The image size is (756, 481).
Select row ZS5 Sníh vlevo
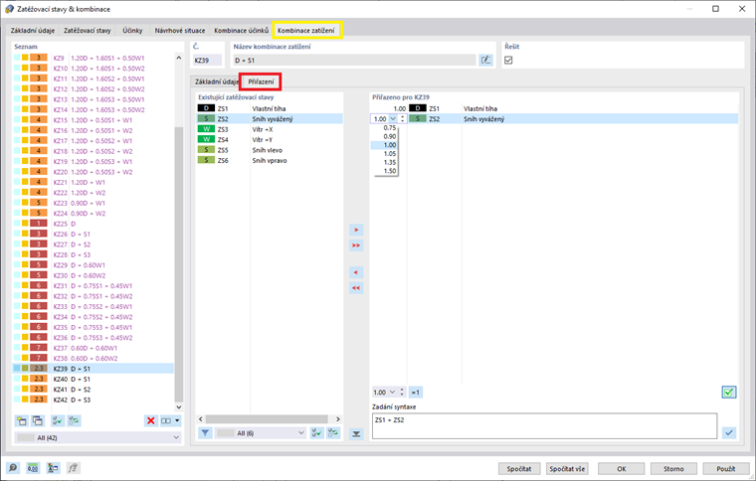270,150
